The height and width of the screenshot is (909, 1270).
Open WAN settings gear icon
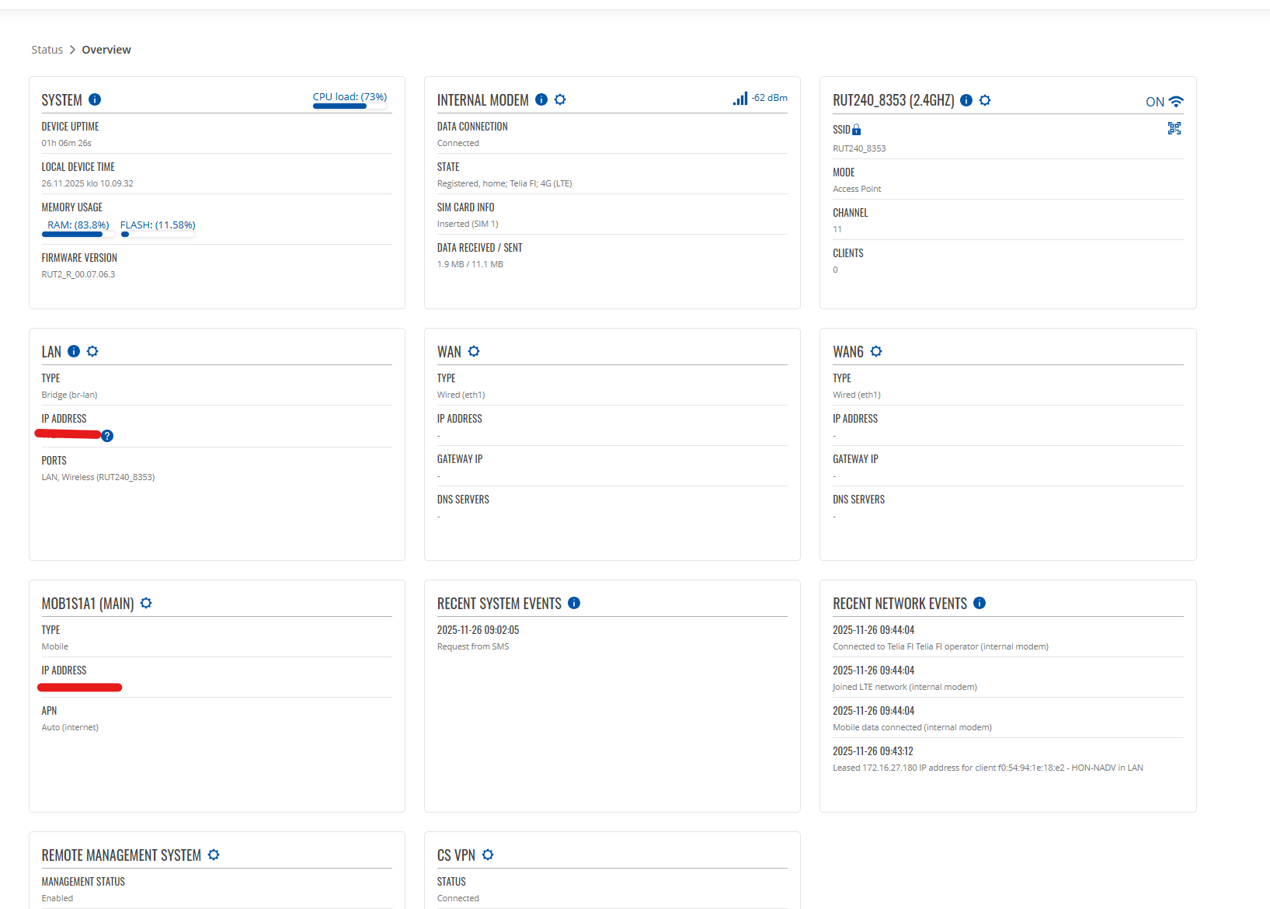pos(474,351)
